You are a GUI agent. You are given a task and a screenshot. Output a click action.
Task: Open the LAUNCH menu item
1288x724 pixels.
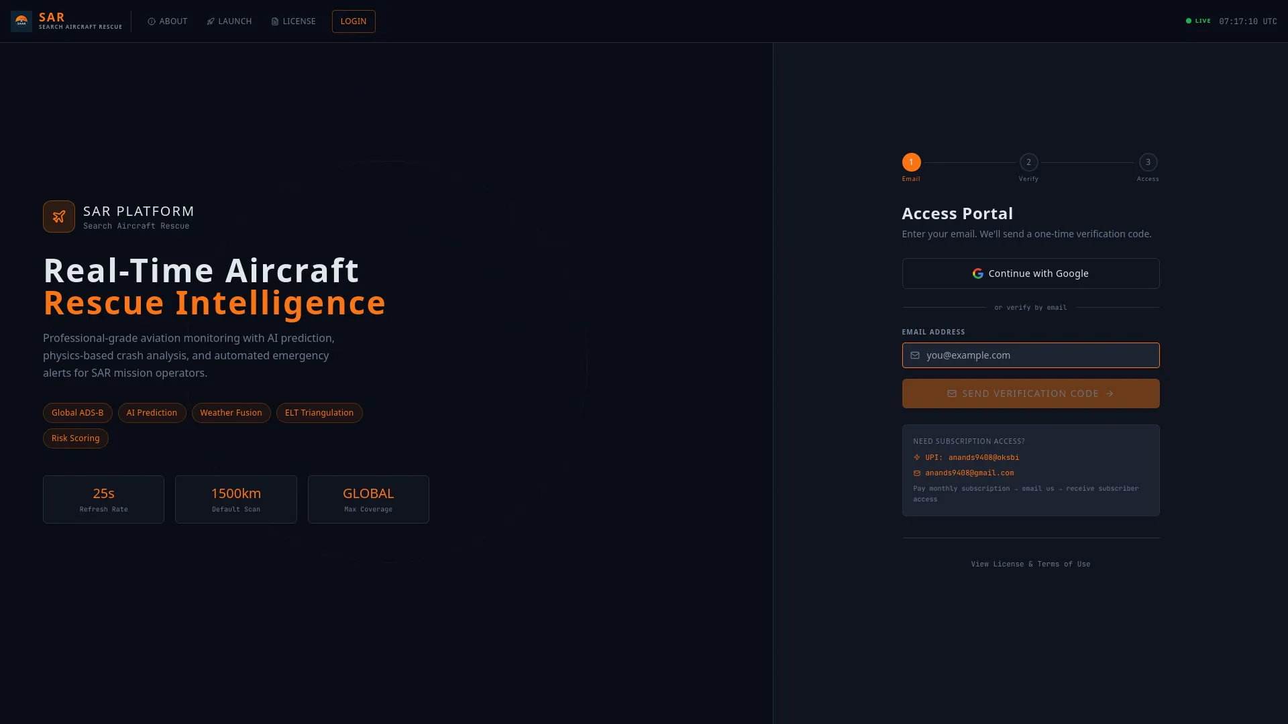(229, 21)
